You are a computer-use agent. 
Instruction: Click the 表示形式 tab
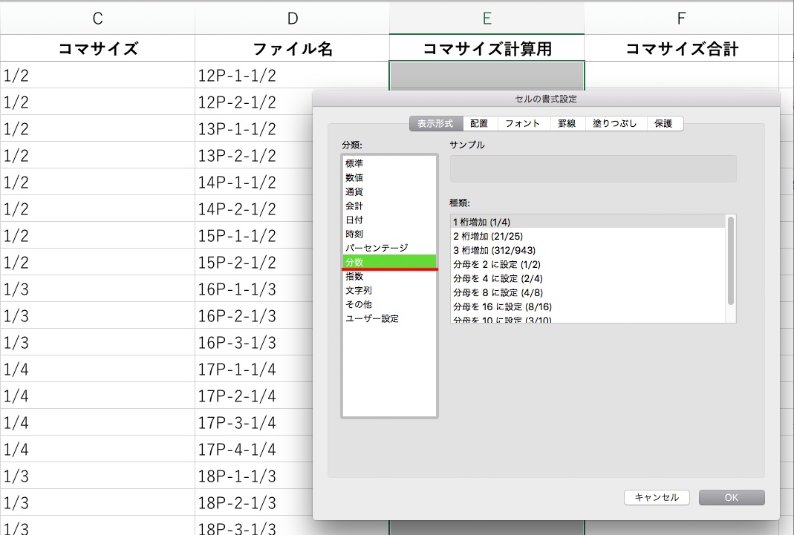[435, 124]
